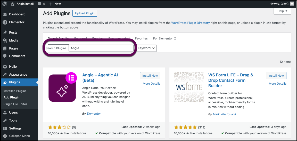Viewport: 297px width, 141px height.
Task: Collapse the admin sidebar menu
Action: pos(19,136)
